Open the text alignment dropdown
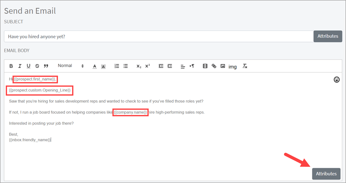346x183 pixels. point(183,66)
